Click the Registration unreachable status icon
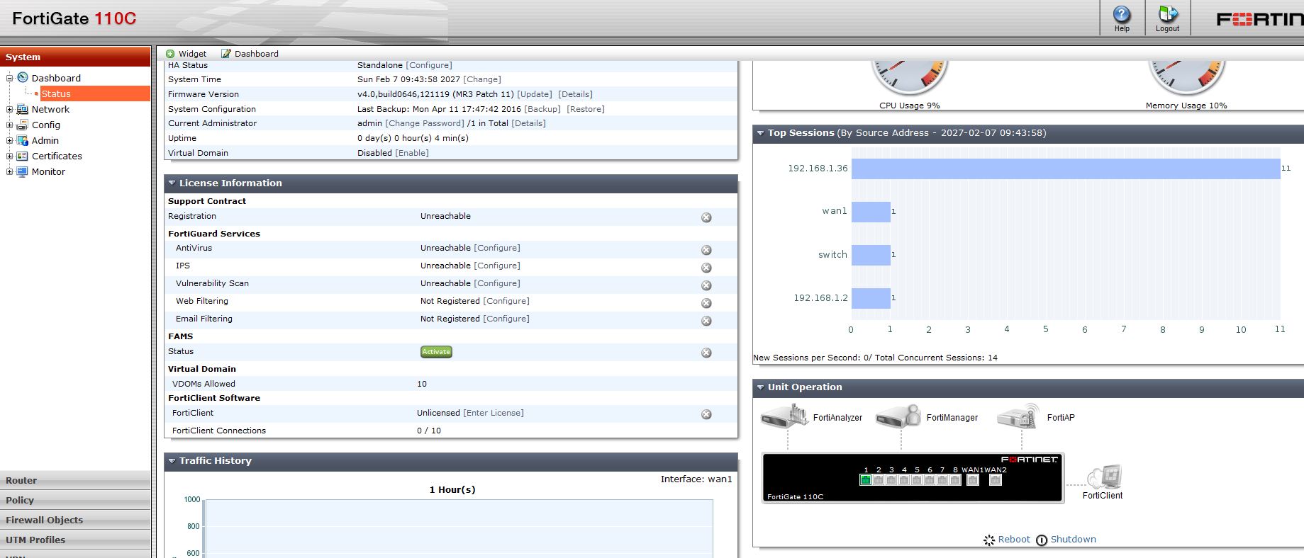1304x558 pixels. pos(706,217)
